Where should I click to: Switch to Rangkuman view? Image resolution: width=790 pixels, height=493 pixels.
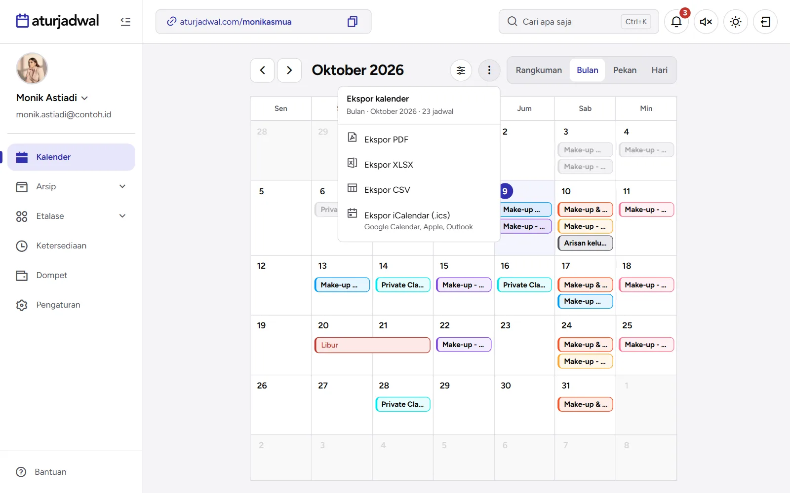(x=539, y=70)
